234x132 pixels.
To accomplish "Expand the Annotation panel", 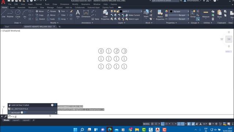I will pyautogui.click(x=87, y=23).
